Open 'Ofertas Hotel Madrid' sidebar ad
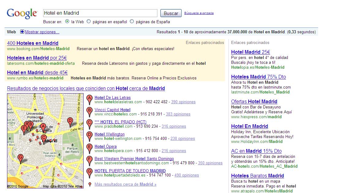 point(254,101)
